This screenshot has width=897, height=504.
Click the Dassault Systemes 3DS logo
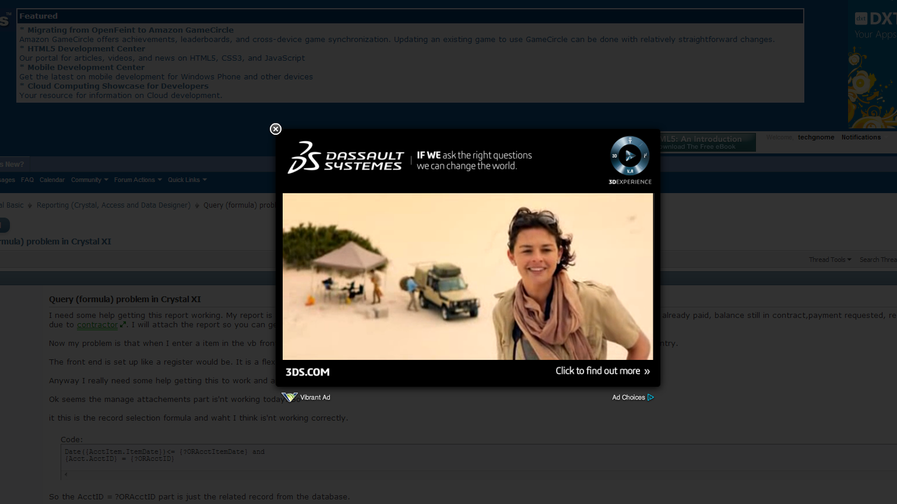(345, 157)
